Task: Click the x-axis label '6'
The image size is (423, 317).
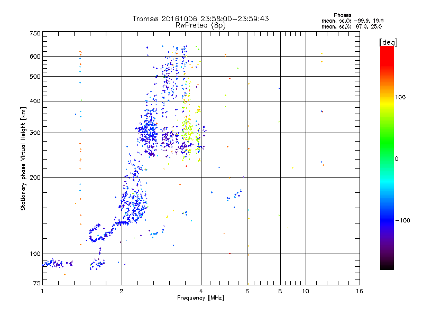Action: point(247,291)
